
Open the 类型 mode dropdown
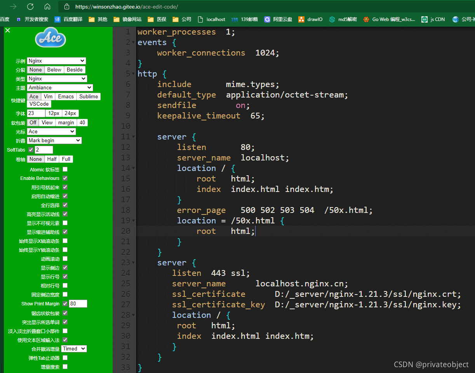pyautogui.click(x=57, y=78)
